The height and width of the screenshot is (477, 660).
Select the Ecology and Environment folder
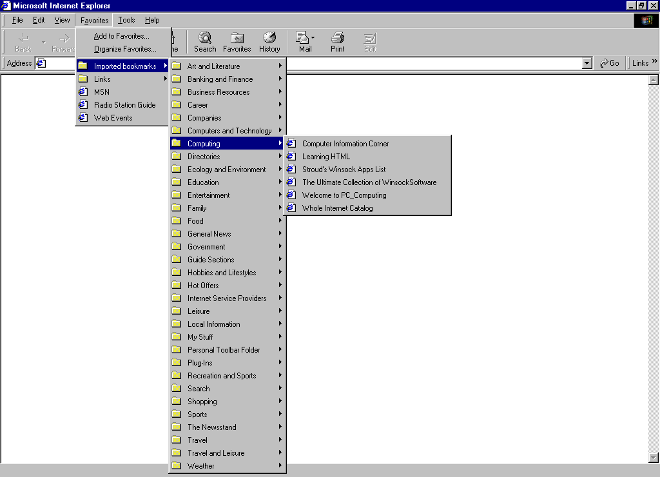228,170
